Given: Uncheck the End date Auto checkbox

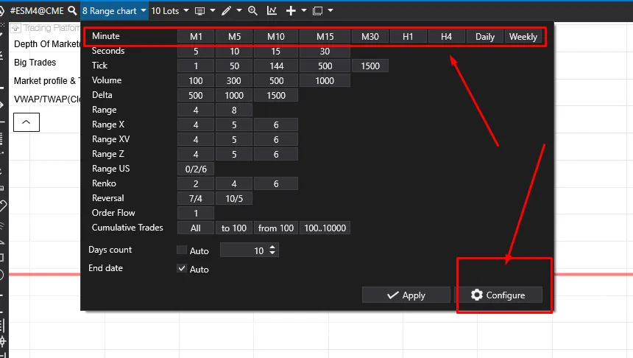Looking at the screenshot, I should click(x=182, y=269).
